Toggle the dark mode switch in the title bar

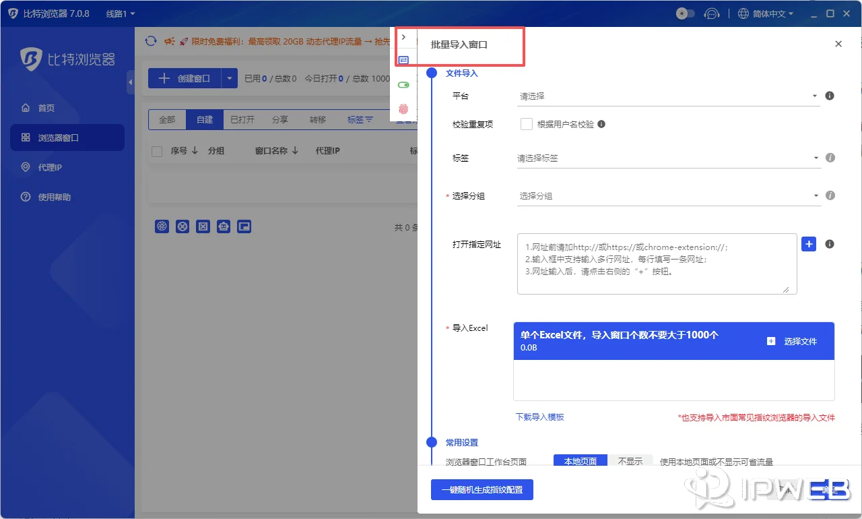coord(685,12)
